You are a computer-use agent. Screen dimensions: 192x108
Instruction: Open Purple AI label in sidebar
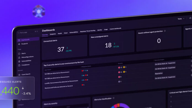(x=25, y=44)
